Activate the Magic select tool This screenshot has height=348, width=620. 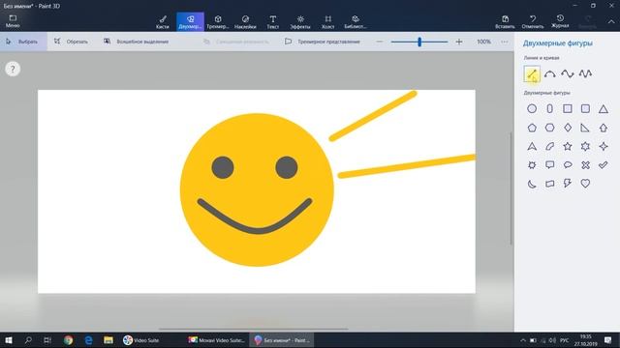point(136,42)
